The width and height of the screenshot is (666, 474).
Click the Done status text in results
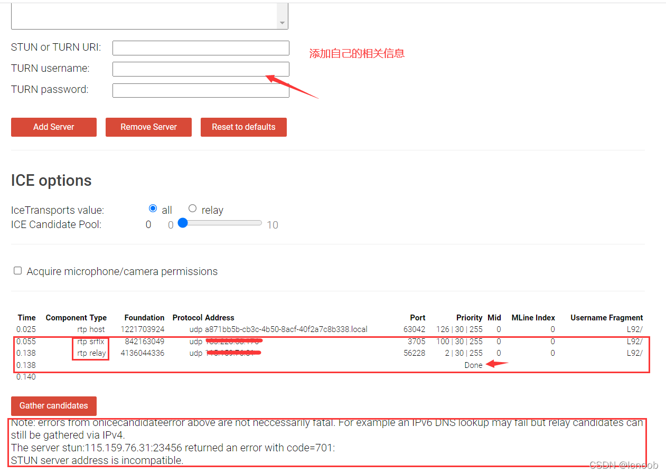coord(473,365)
